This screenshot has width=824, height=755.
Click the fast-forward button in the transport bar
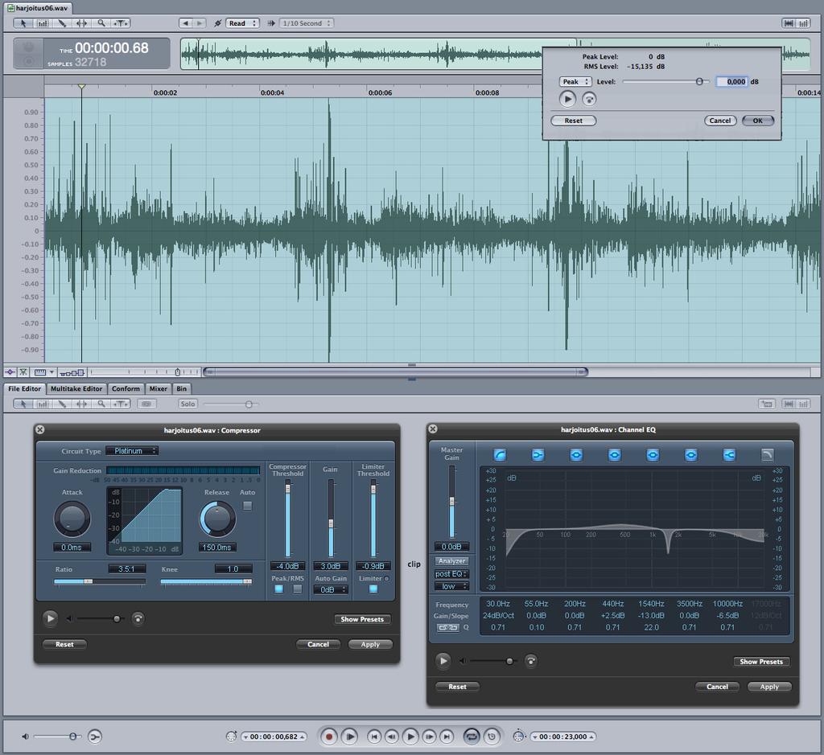point(429,737)
